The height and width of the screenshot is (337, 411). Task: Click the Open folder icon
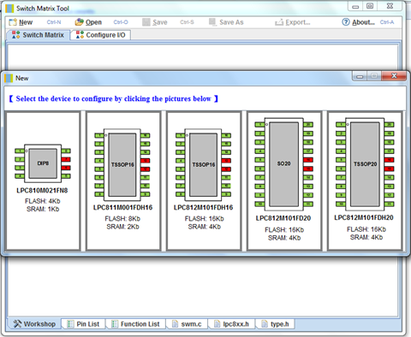click(79, 22)
